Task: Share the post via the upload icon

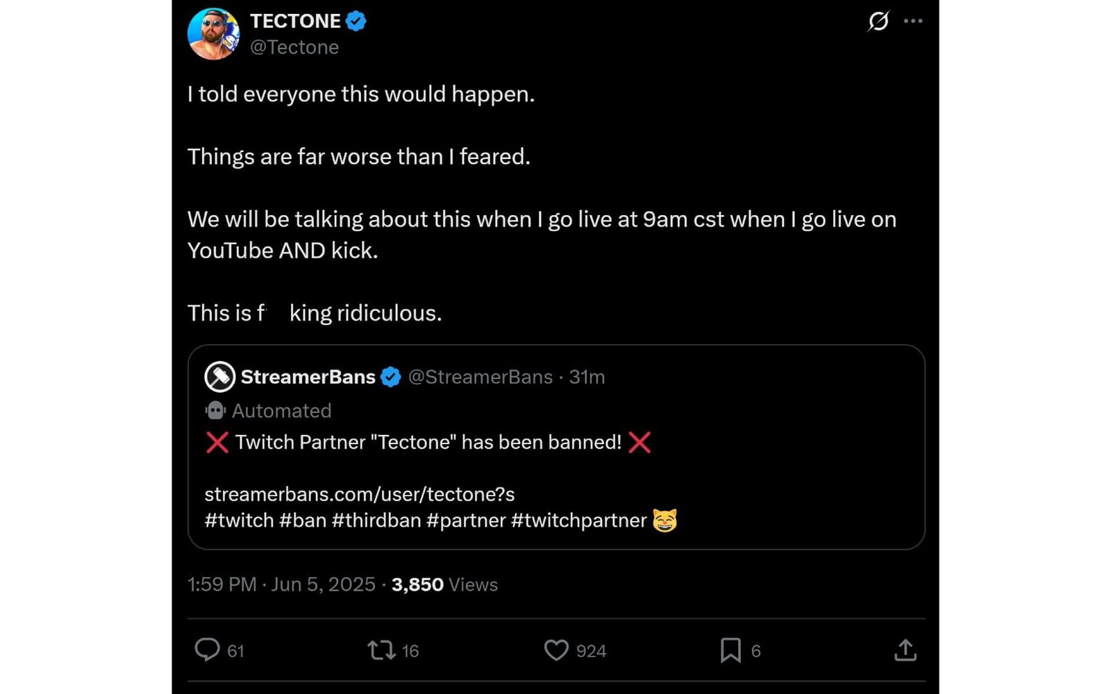Action: [x=906, y=650]
